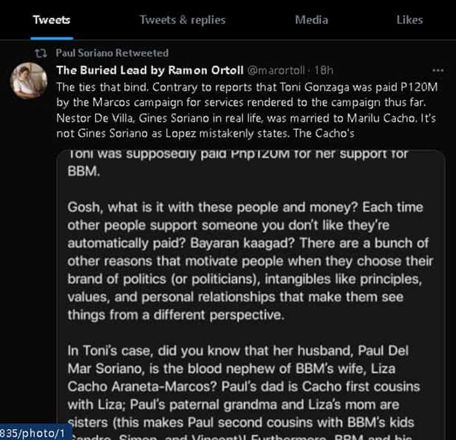Open the Media tab

311,20
